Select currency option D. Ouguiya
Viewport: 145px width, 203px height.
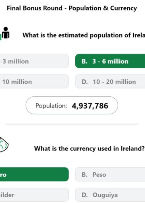[110, 195]
